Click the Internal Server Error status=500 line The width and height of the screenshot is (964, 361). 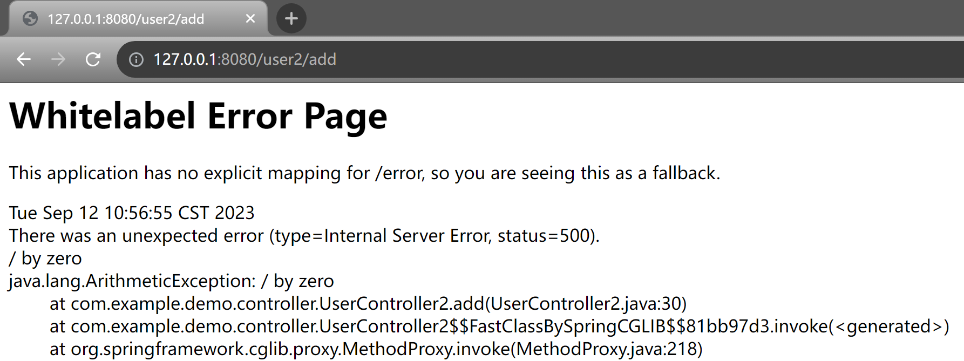304,236
